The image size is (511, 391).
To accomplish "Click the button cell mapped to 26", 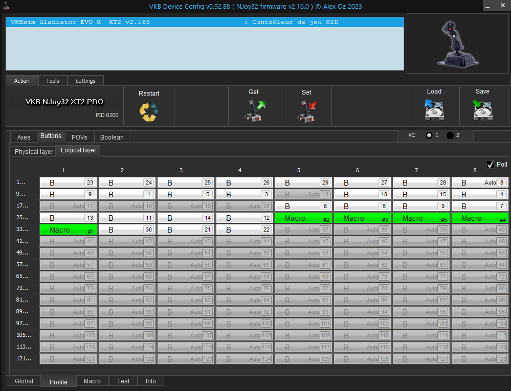I will pyautogui.click(x=245, y=182).
